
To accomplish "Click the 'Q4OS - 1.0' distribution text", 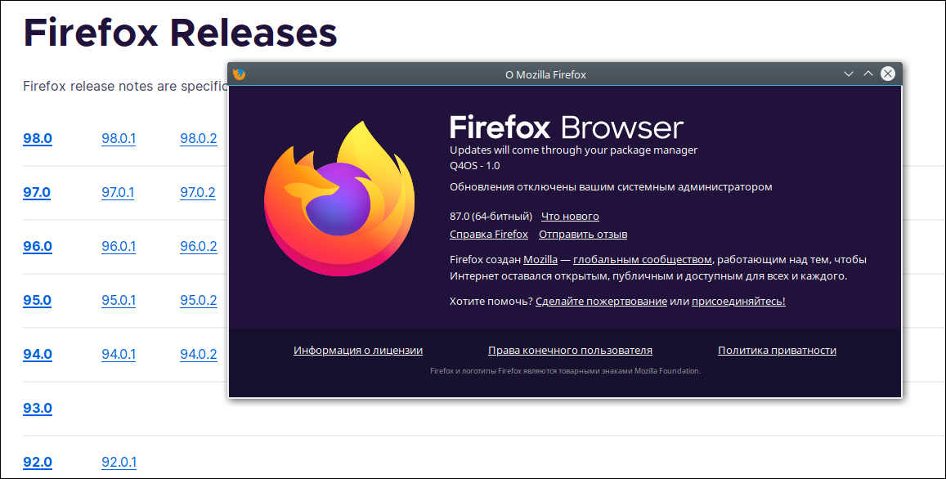I will pos(475,165).
